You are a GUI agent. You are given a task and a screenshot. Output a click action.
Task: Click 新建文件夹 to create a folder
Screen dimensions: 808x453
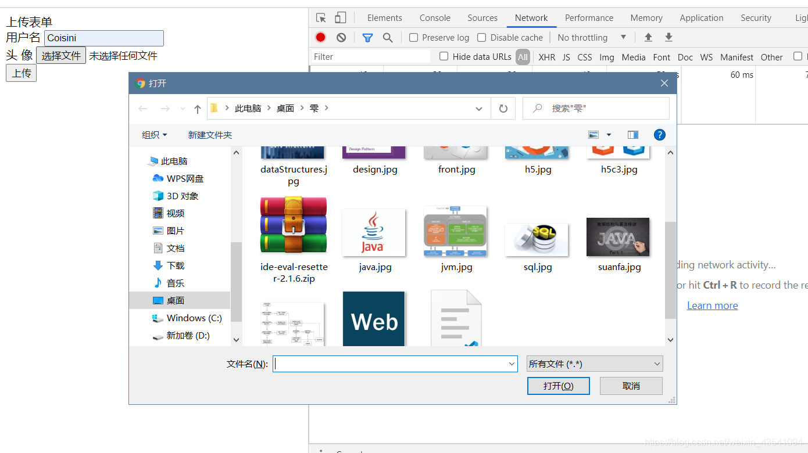(x=210, y=135)
